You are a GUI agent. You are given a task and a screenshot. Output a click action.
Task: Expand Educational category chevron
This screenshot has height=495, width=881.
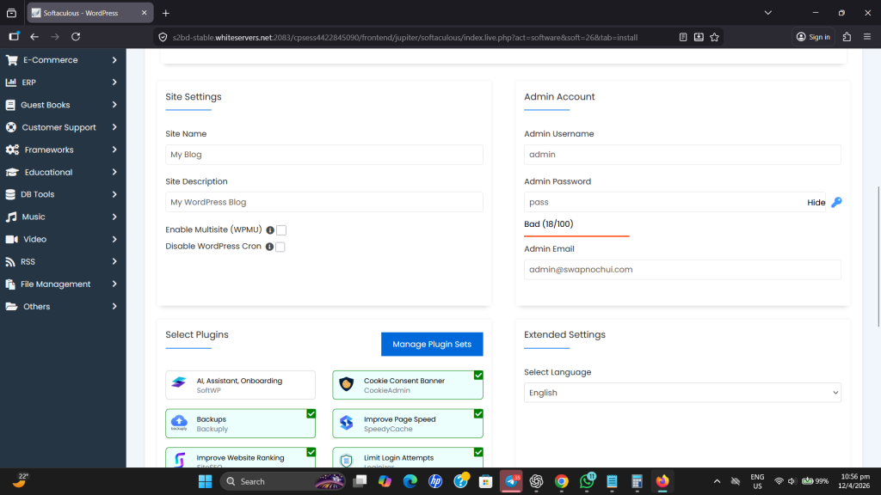coord(114,172)
